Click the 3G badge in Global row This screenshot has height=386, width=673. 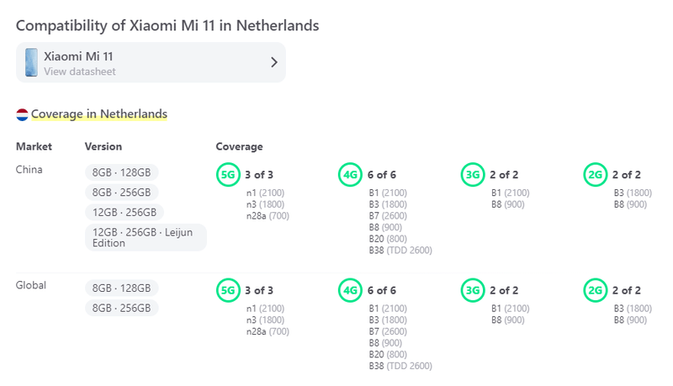[473, 291]
